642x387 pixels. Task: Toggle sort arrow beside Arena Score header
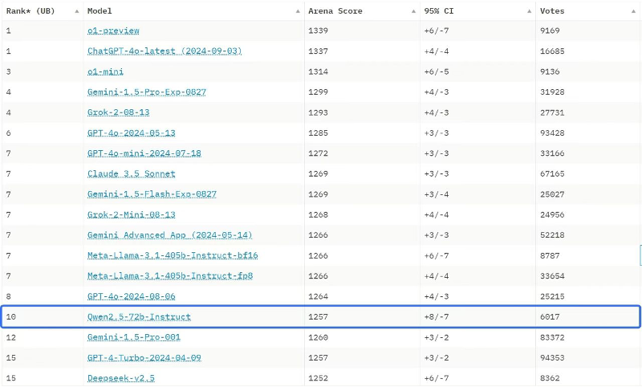tap(412, 11)
